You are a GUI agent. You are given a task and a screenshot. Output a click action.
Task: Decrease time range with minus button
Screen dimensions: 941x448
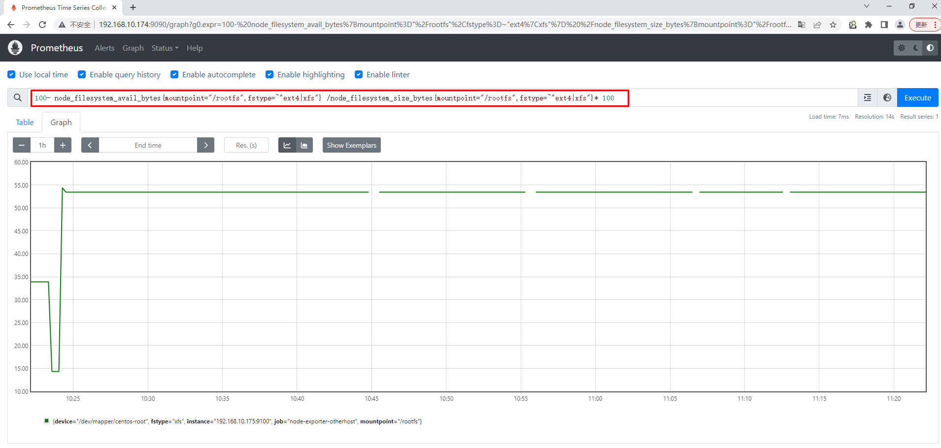click(21, 145)
